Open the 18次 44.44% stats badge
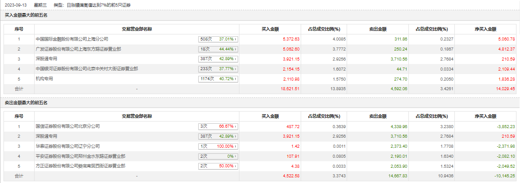The image size is (520, 183). click(x=218, y=49)
